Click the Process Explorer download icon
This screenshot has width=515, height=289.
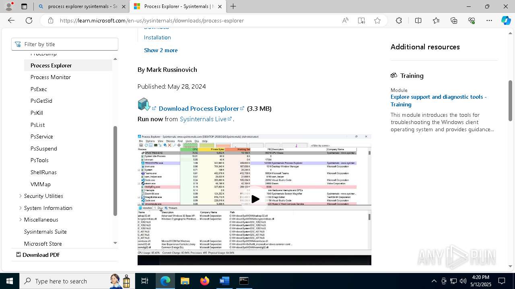(x=144, y=104)
